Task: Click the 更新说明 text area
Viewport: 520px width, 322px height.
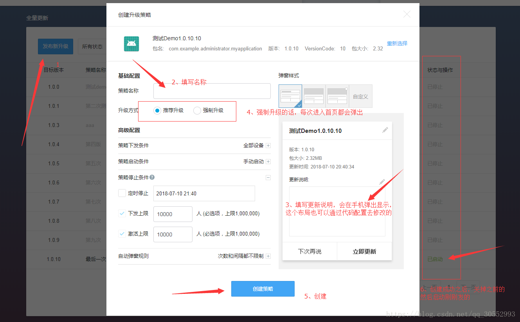Action: (x=337, y=211)
